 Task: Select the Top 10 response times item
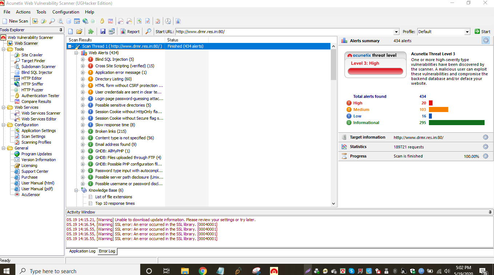pos(115,203)
